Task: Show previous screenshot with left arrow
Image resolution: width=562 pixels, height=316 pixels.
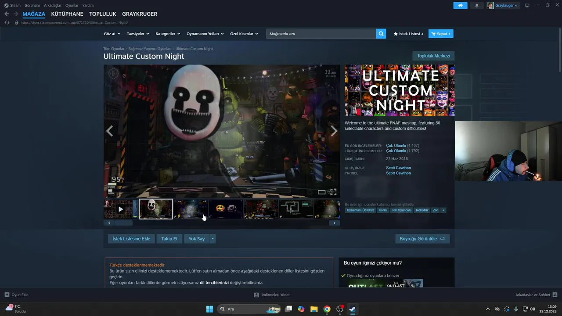Action: (x=110, y=131)
